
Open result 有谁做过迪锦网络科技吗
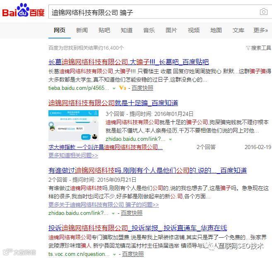148,170
